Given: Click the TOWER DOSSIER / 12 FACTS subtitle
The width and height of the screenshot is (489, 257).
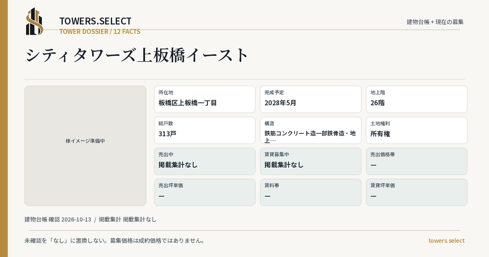Looking at the screenshot, I should coord(100,31).
